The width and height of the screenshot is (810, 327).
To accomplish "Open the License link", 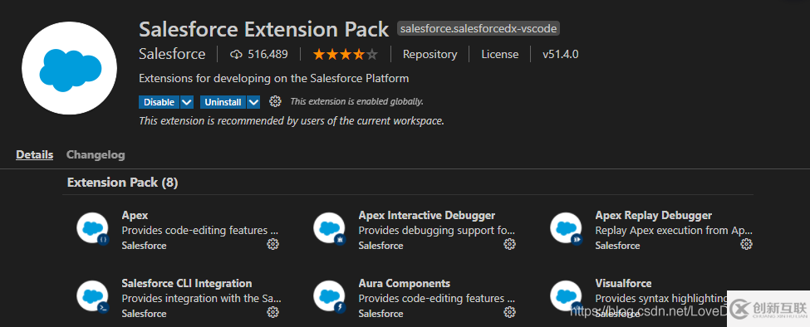I will coord(500,54).
